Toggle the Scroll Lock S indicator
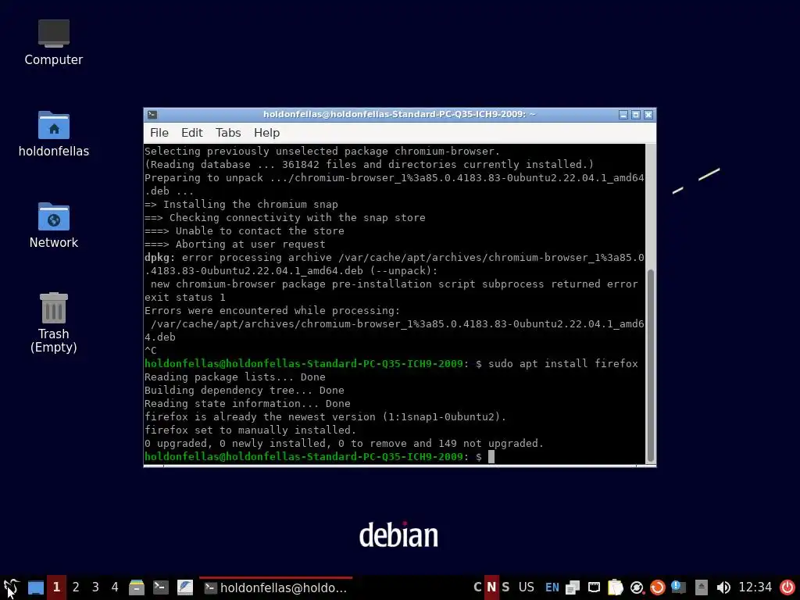This screenshot has height=600, width=800. point(505,587)
